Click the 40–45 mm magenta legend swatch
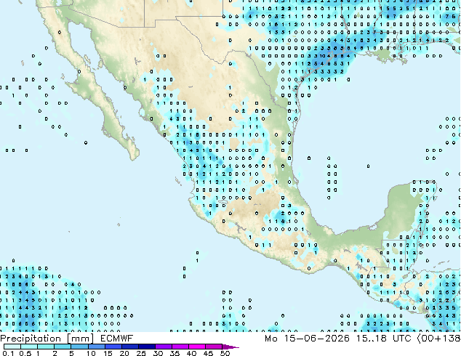461x356 pixels. click(197, 347)
